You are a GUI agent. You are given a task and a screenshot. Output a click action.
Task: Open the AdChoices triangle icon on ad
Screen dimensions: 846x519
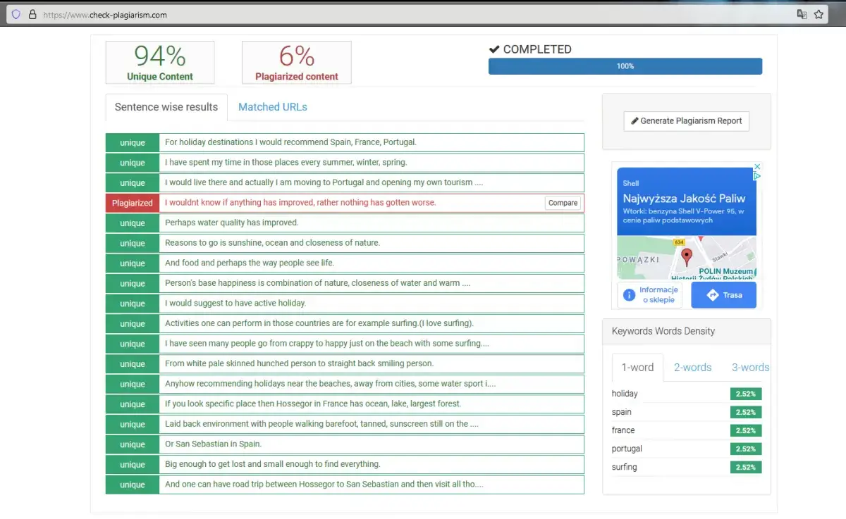(x=757, y=176)
